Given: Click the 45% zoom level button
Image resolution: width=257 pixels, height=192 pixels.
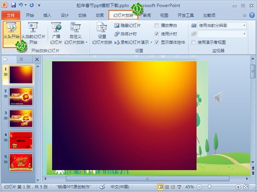Looking at the screenshot, I should pos(189,187).
